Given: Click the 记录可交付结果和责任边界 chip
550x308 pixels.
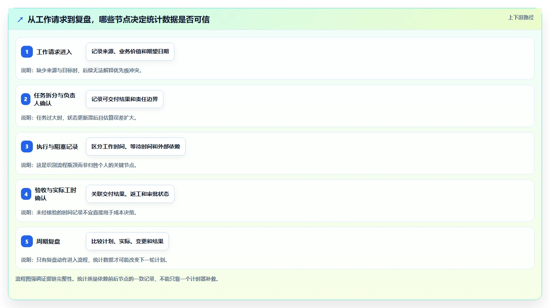Looking at the screenshot, I should click(x=125, y=99).
